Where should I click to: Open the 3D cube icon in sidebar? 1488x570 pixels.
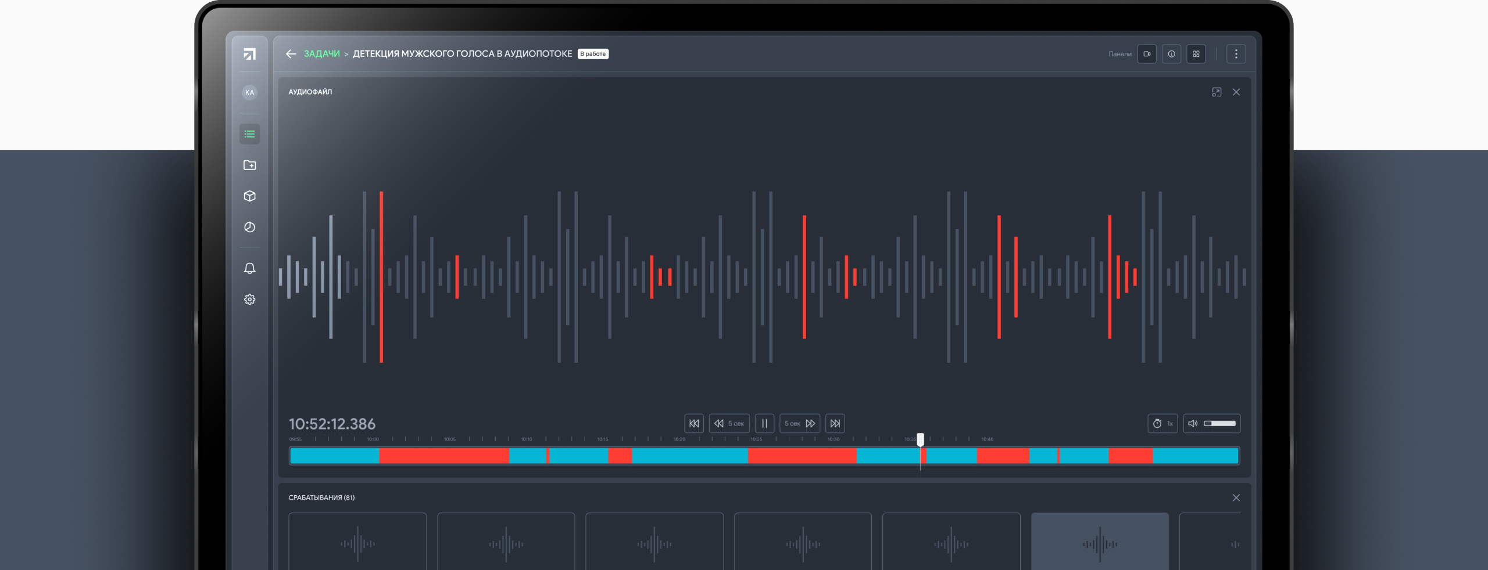pyautogui.click(x=249, y=196)
